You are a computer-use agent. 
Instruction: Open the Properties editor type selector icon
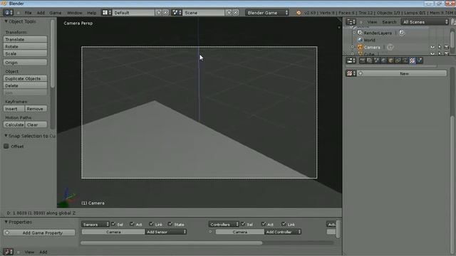point(351,60)
